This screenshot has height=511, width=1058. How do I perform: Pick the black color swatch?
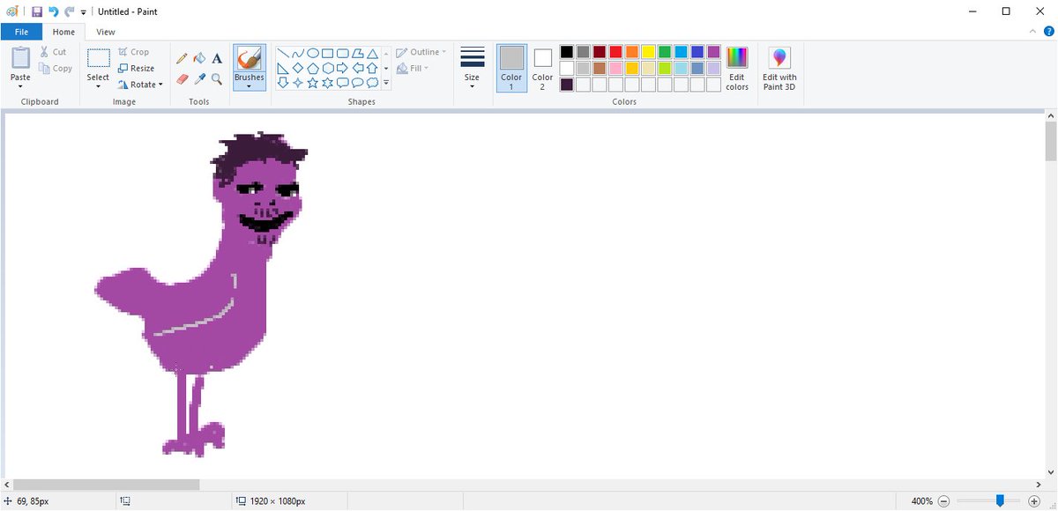pyautogui.click(x=567, y=52)
